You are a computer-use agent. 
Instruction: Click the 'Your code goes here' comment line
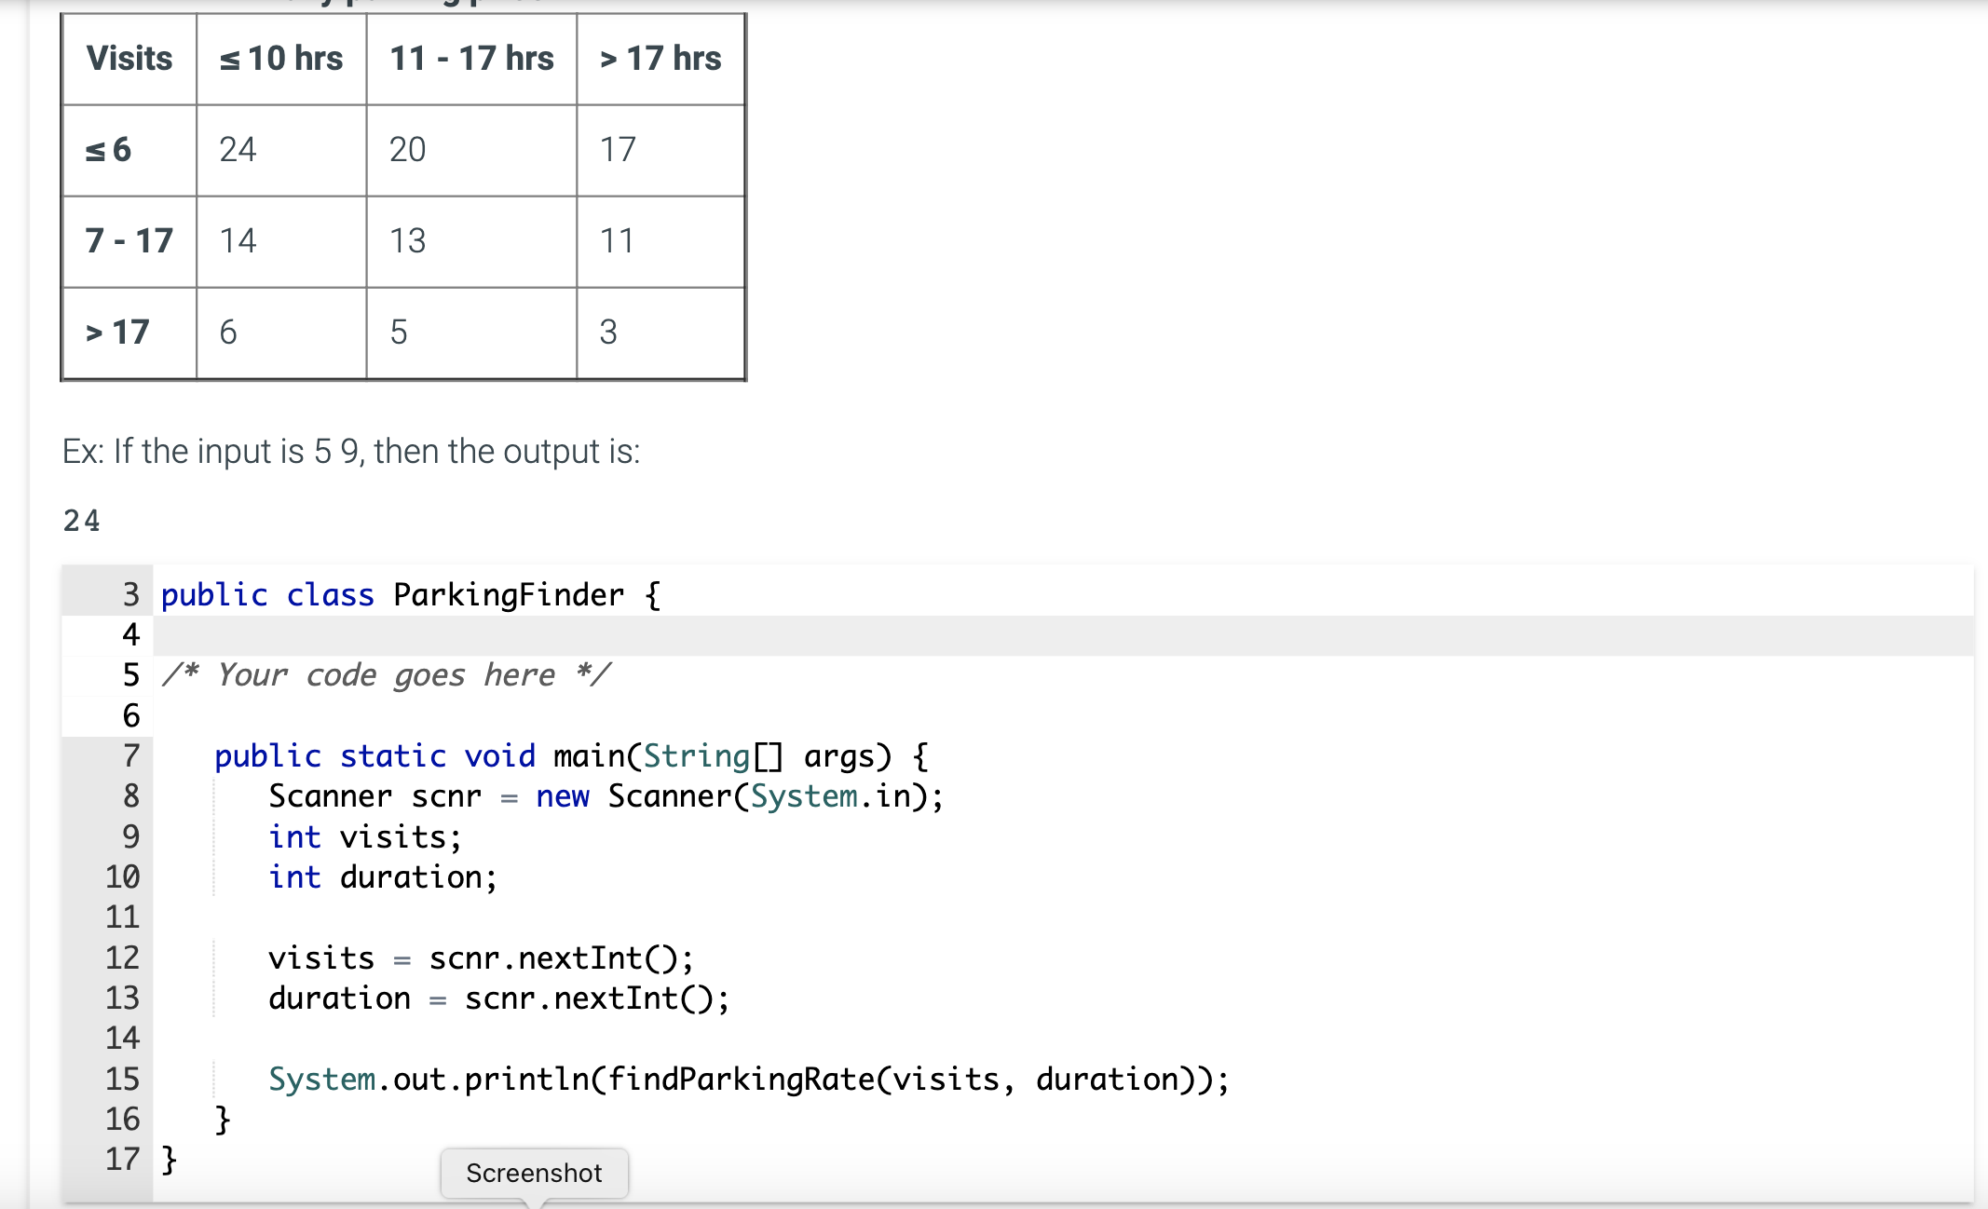click(x=386, y=675)
